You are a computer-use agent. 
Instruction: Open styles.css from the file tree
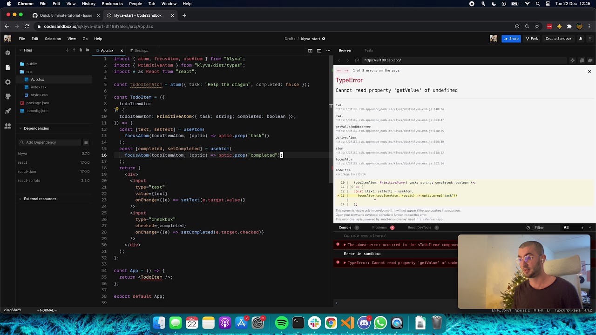(x=39, y=95)
